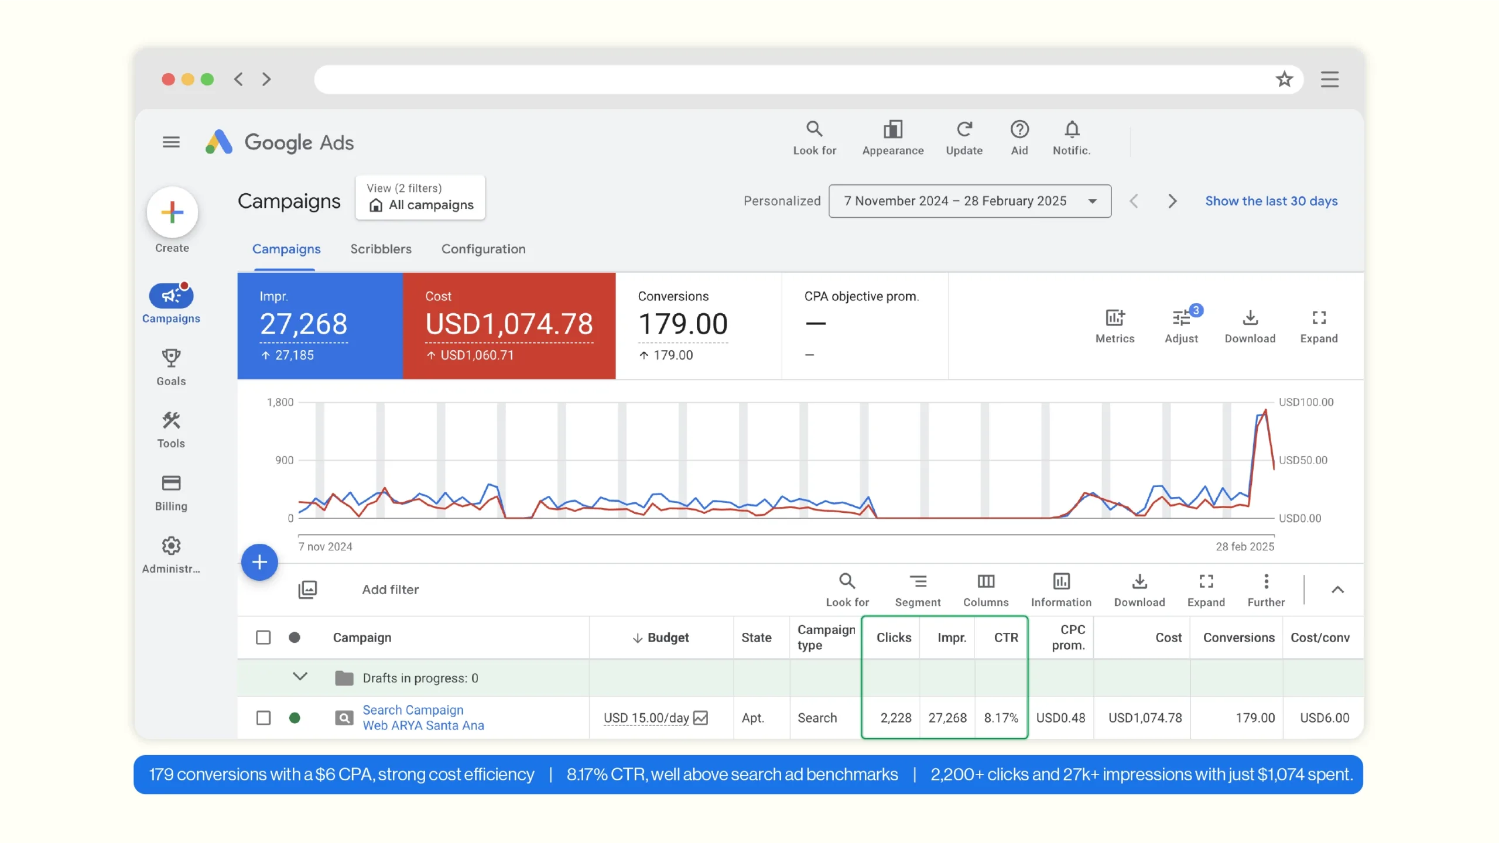Open the Metrics chart icon
This screenshot has width=1499, height=843.
point(1114,318)
